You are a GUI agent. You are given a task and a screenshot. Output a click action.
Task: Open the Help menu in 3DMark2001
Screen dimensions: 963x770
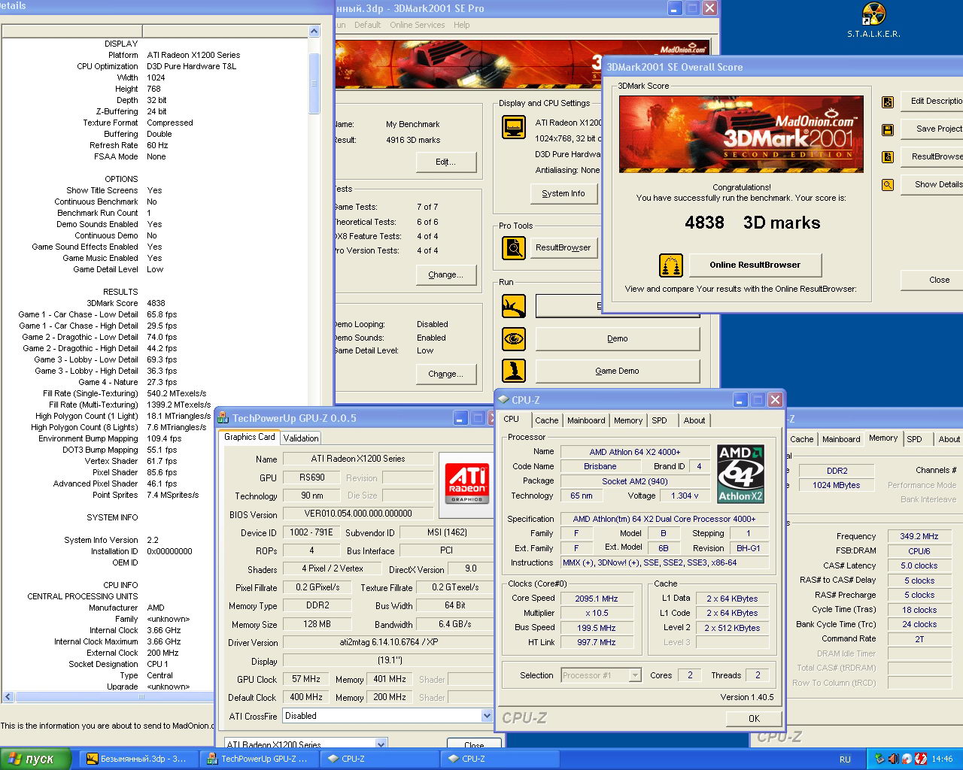[x=461, y=25]
